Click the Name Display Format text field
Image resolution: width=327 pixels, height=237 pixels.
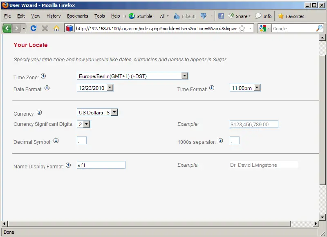[x=101, y=165]
